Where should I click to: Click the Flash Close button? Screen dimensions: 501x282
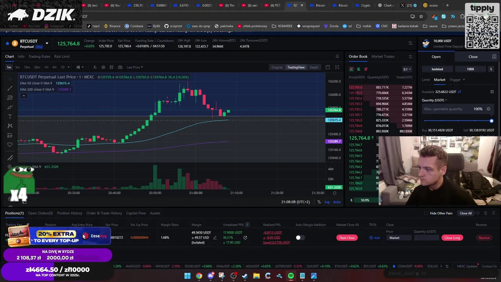(347, 238)
